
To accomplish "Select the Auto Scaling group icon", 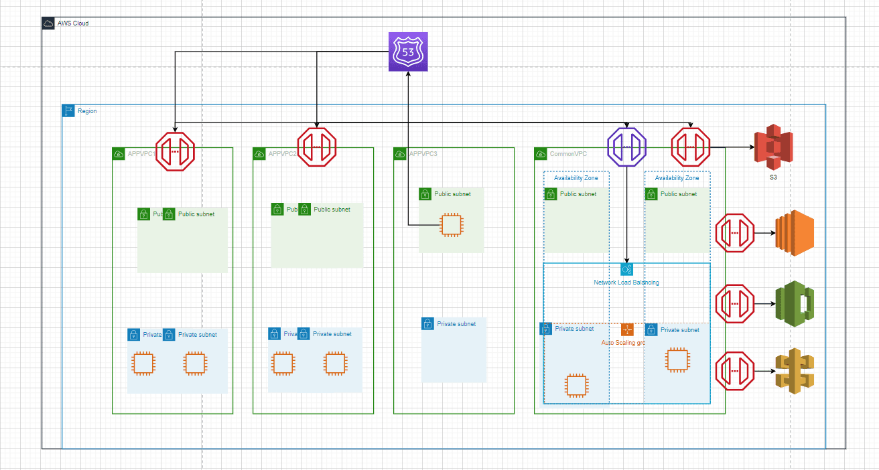I will tap(627, 329).
